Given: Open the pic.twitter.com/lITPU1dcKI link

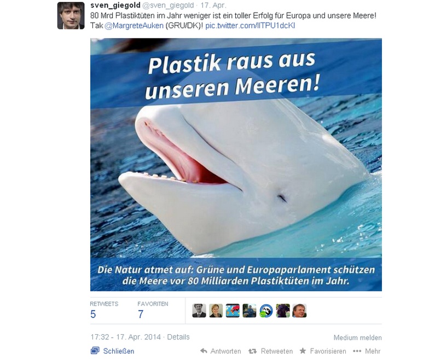Looking at the screenshot, I should click(250, 26).
